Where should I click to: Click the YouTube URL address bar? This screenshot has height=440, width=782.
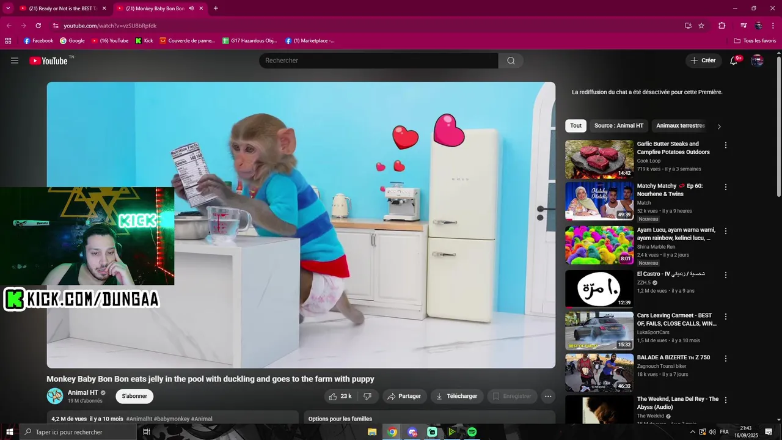point(367,26)
